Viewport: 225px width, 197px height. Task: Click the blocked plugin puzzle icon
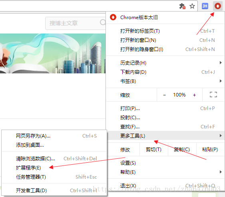click(182, 6)
